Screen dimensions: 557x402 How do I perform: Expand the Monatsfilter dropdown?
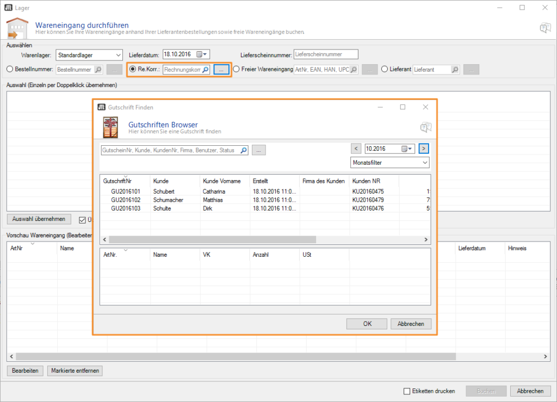pyautogui.click(x=424, y=163)
